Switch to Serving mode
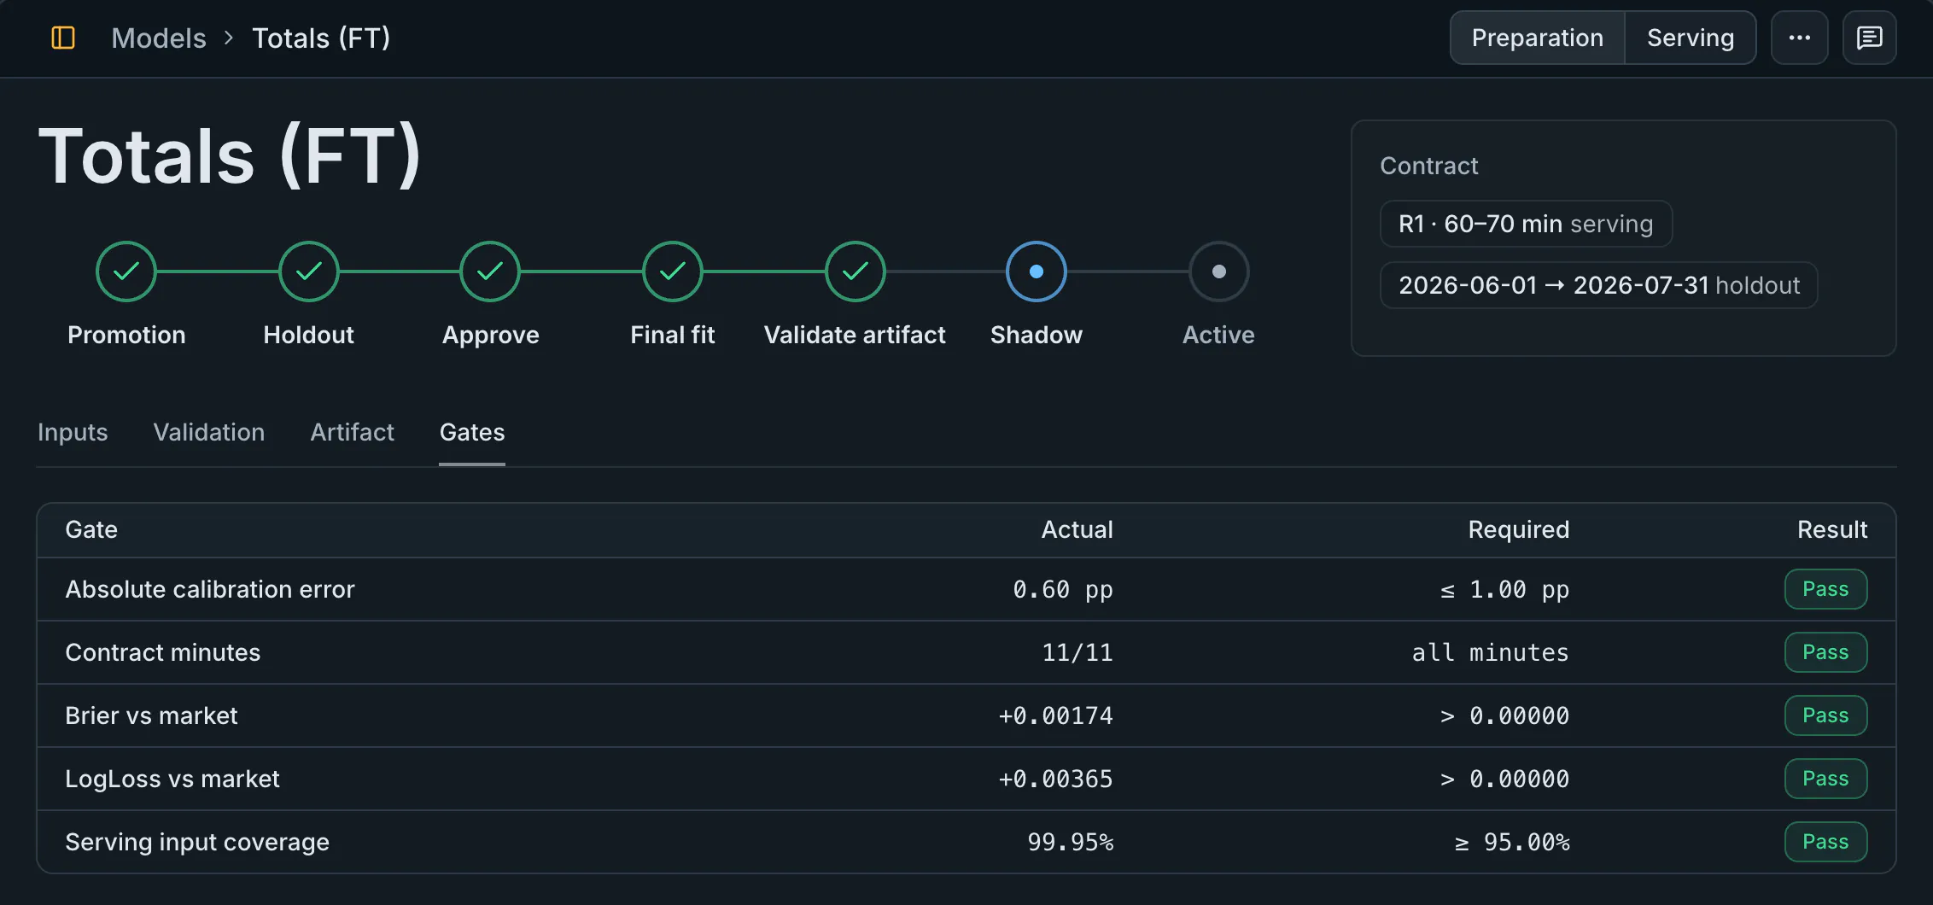This screenshot has height=905, width=1933. tap(1691, 38)
